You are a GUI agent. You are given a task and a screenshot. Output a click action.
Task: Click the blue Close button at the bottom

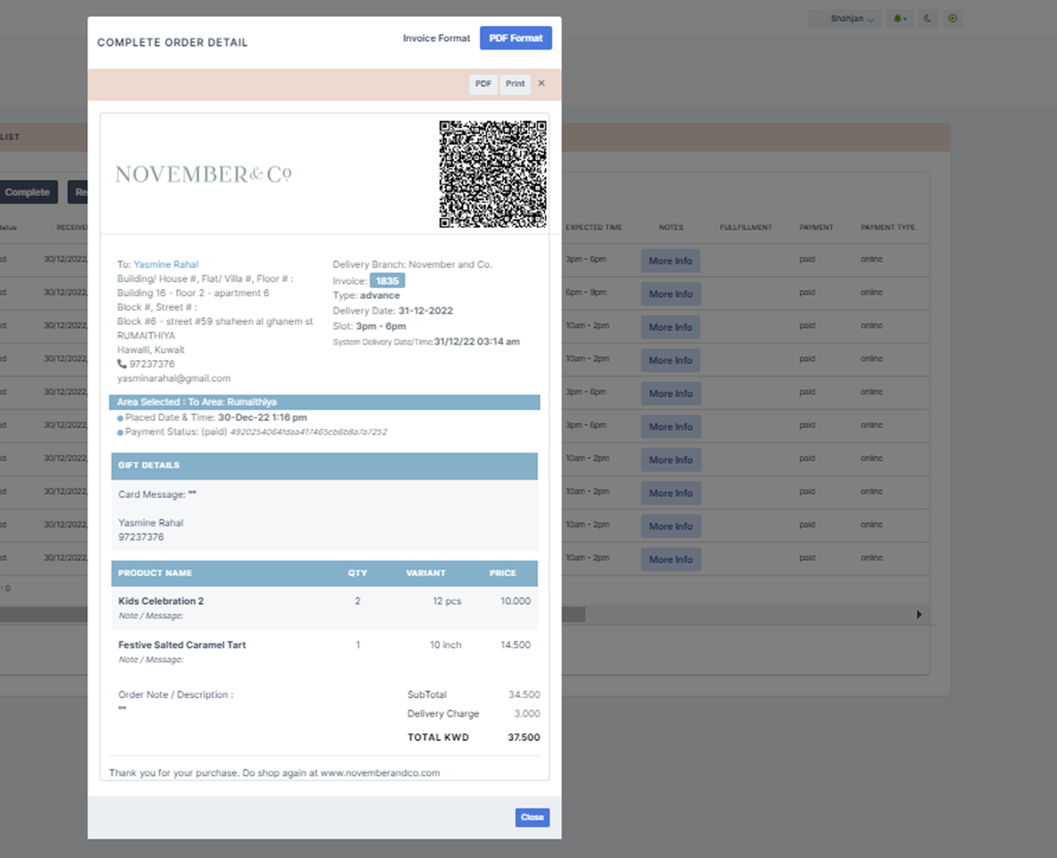click(532, 818)
